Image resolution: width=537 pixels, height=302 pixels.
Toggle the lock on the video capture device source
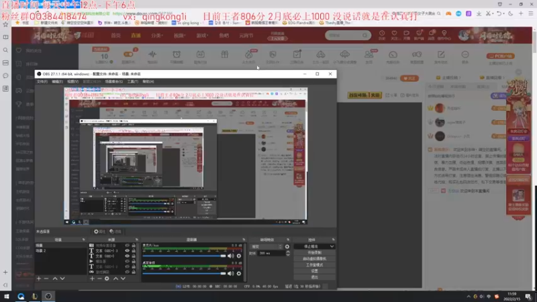[134, 246]
